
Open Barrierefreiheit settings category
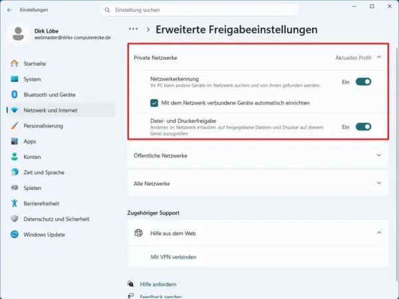pos(61,203)
